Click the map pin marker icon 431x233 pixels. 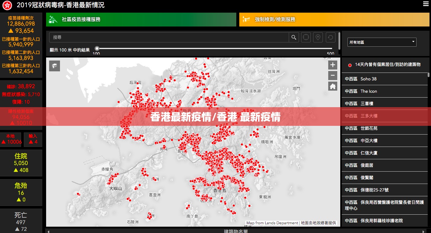point(318,37)
